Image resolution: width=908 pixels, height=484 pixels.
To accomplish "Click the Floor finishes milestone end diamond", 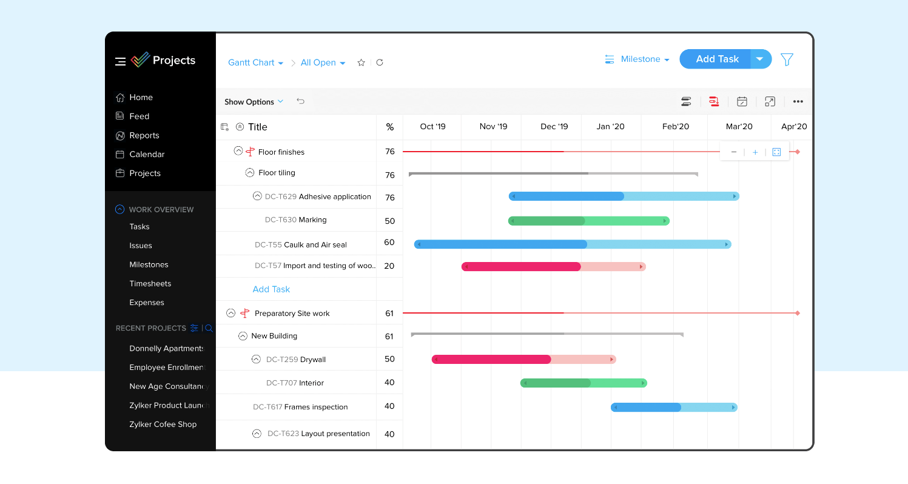I will tap(798, 152).
